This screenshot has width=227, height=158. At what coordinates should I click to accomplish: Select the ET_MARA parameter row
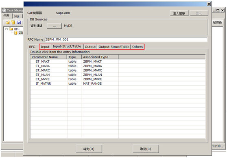click(118, 66)
